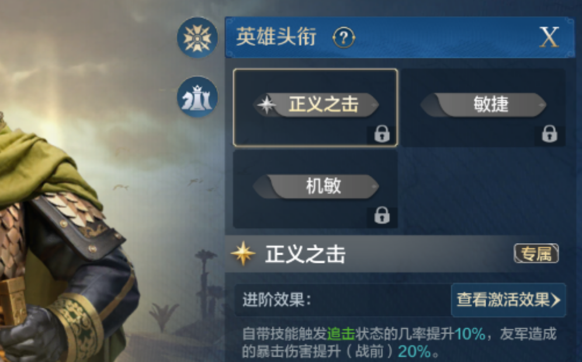This screenshot has width=582, height=362.
Task: Click the green 追击 keyword link
Action: click(x=341, y=334)
